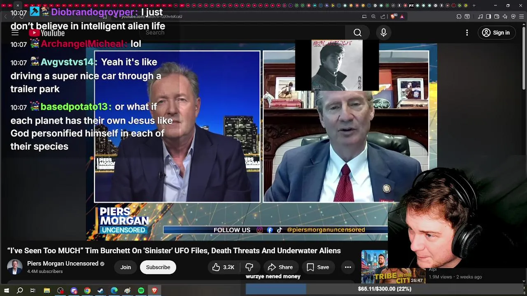
Task: Open a new browser tab with plus
Action: pos(474,5)
